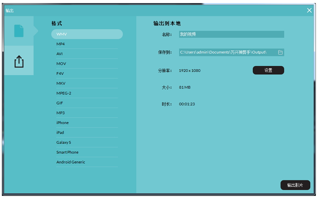This screenshot has width=317, height=197.
Task: Start export with 输出影片 button
Action: [295, 185]
